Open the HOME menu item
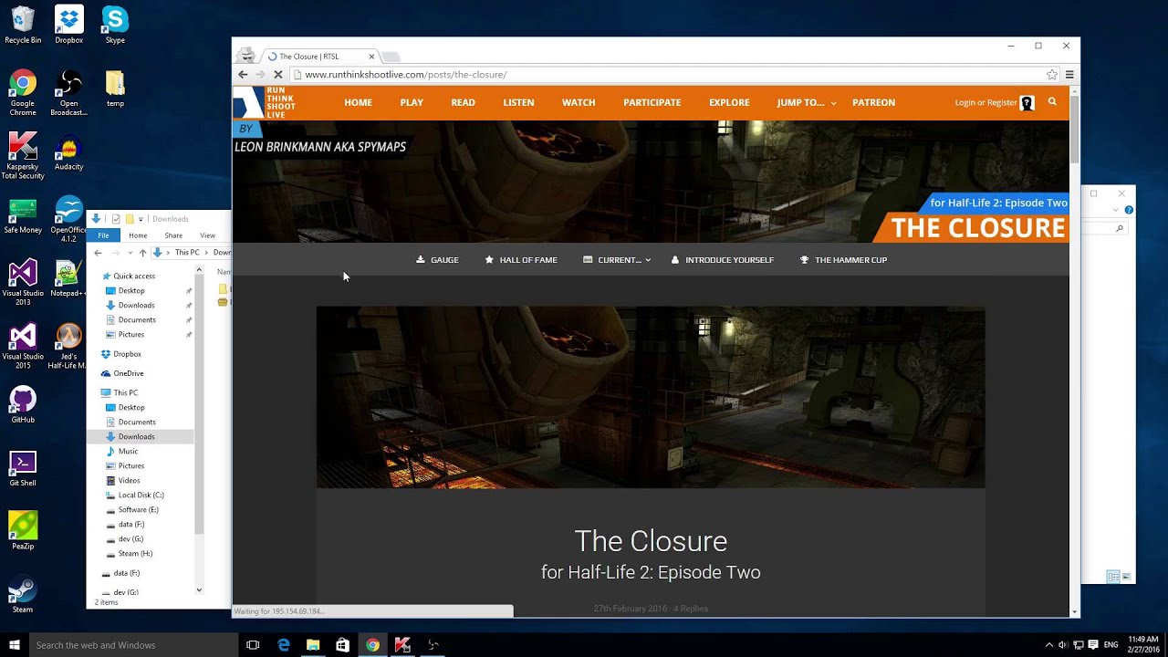 tap(358, 102)
